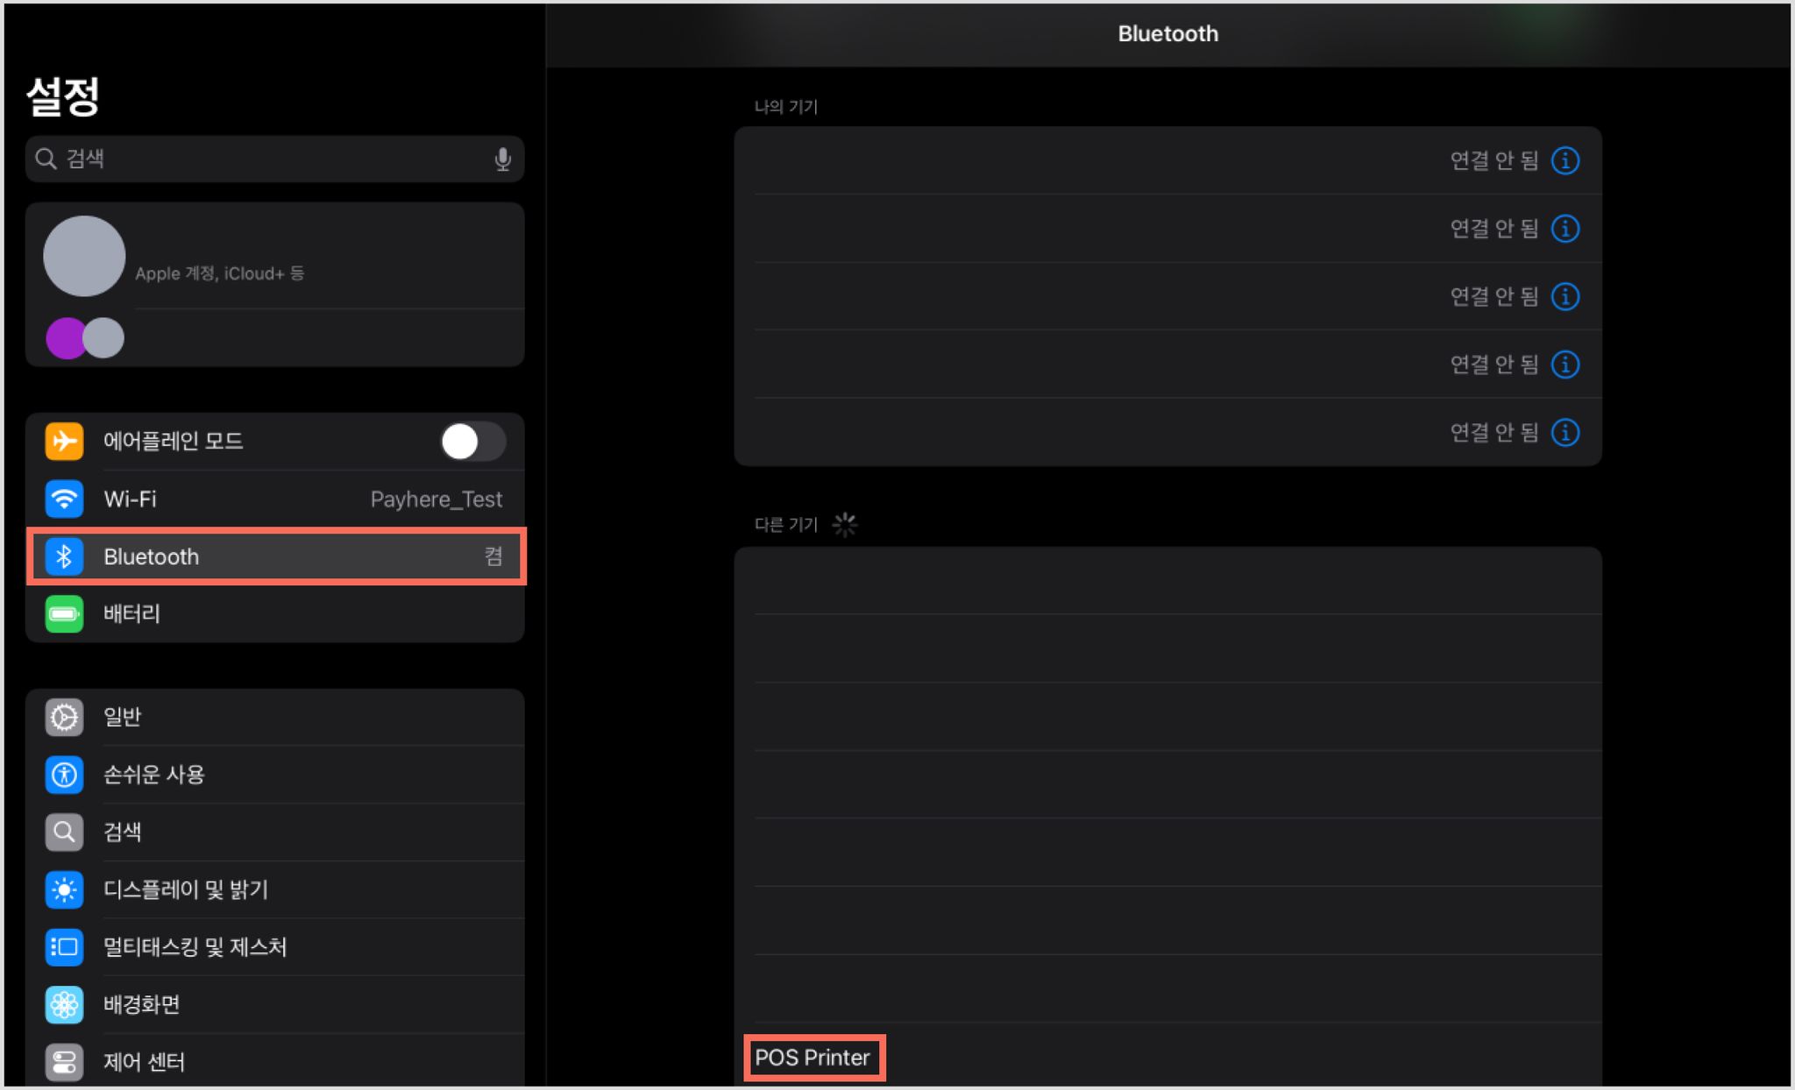The width and height of the screenshot is (1795, 1090).
Task: Click the large gray profile avatar
Action: tap(84, 256)
